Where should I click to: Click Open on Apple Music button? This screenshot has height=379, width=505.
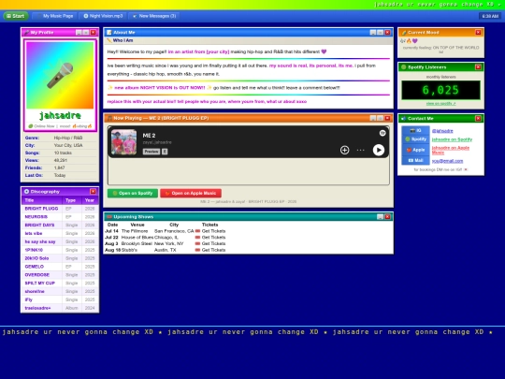(191, 193)
